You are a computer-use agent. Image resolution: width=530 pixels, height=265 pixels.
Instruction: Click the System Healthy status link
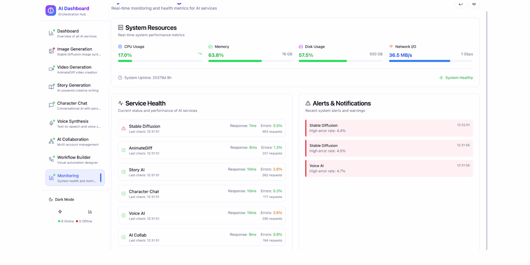(456, 78)
